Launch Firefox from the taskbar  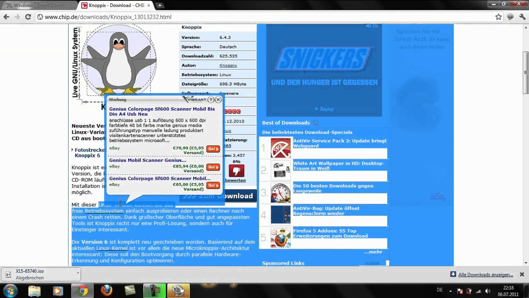coord(107,291)
